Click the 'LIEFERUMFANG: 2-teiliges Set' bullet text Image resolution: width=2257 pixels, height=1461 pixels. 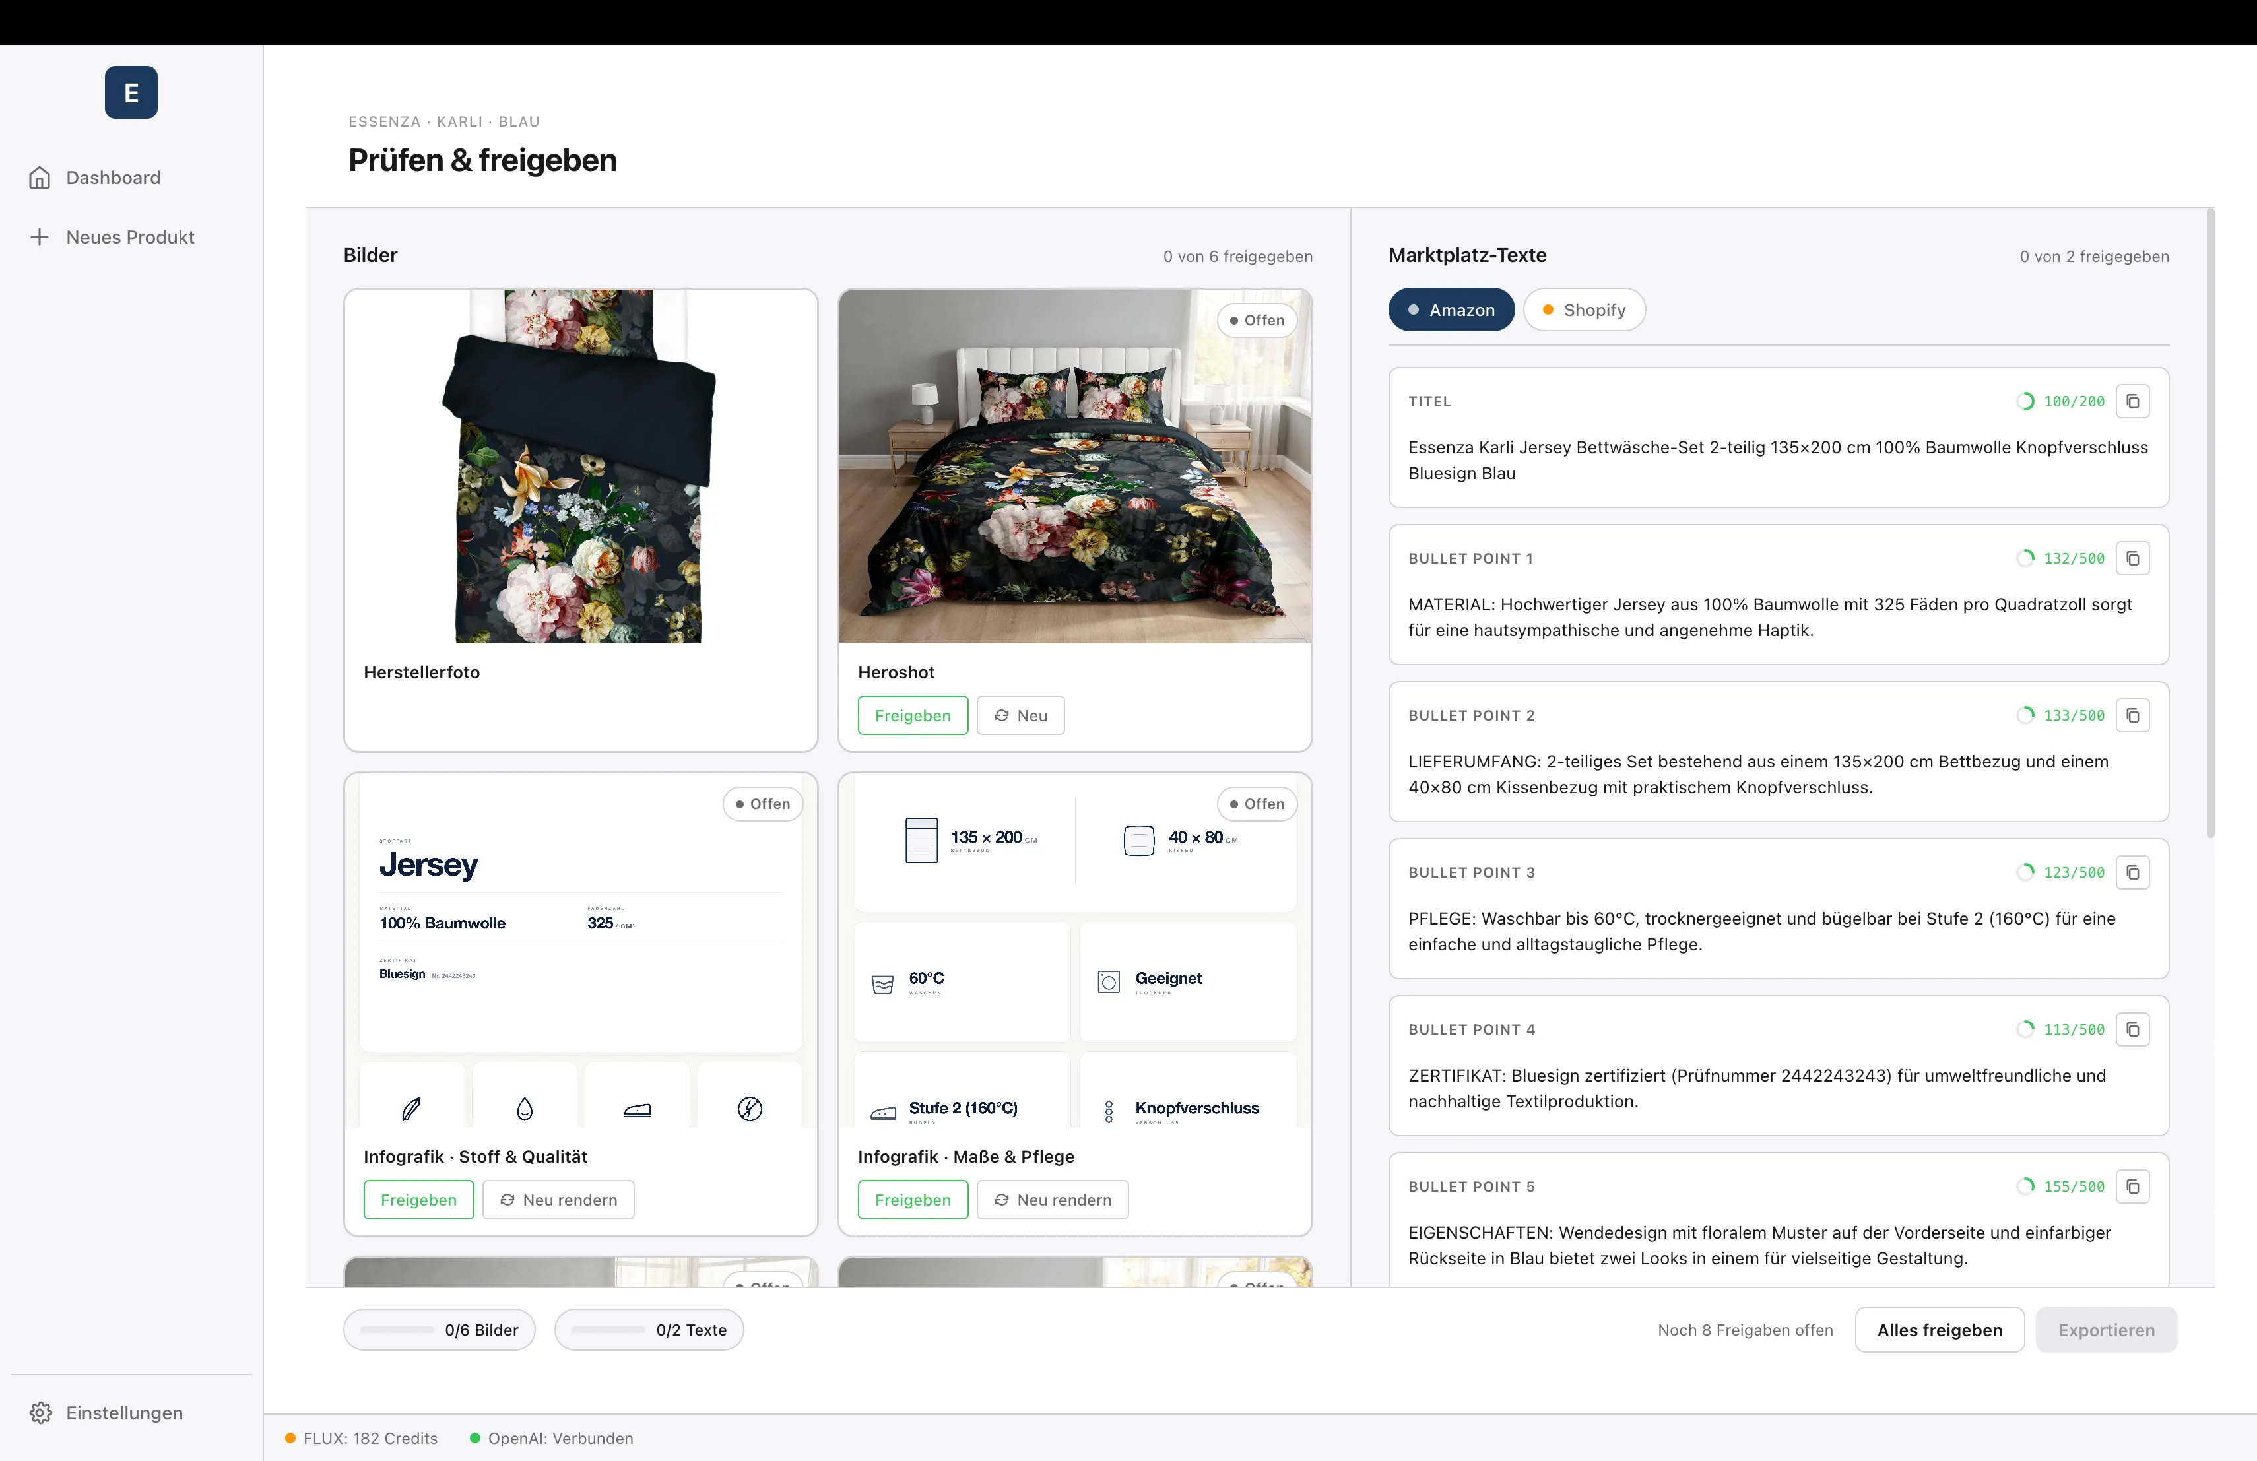pyautogui.click(x=1758, y=775)
